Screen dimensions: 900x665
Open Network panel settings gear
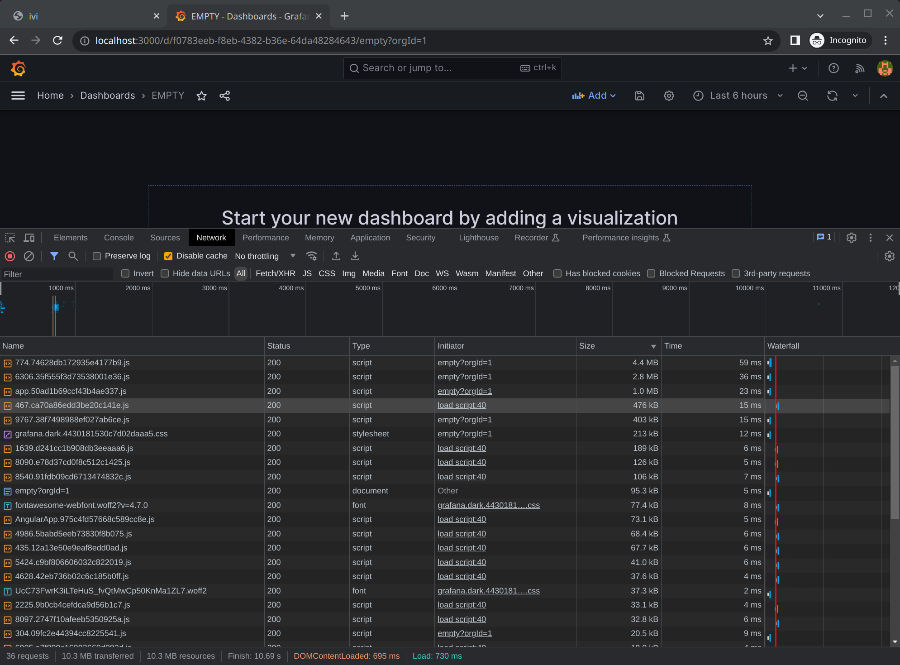click(x=890, y=256)
